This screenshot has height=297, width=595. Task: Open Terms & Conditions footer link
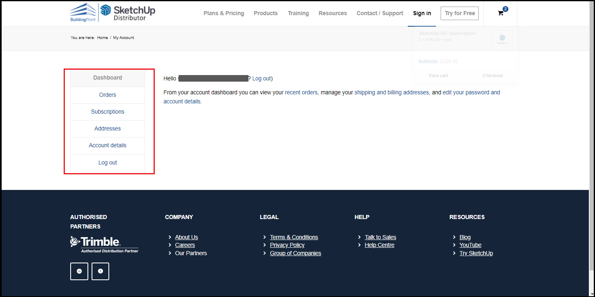click(x=294, y=237)
